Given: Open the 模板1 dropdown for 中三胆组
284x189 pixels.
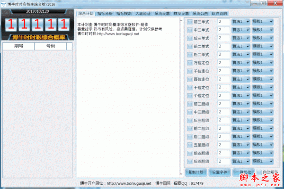Looking at the screenshot, I should coord(263,112).
